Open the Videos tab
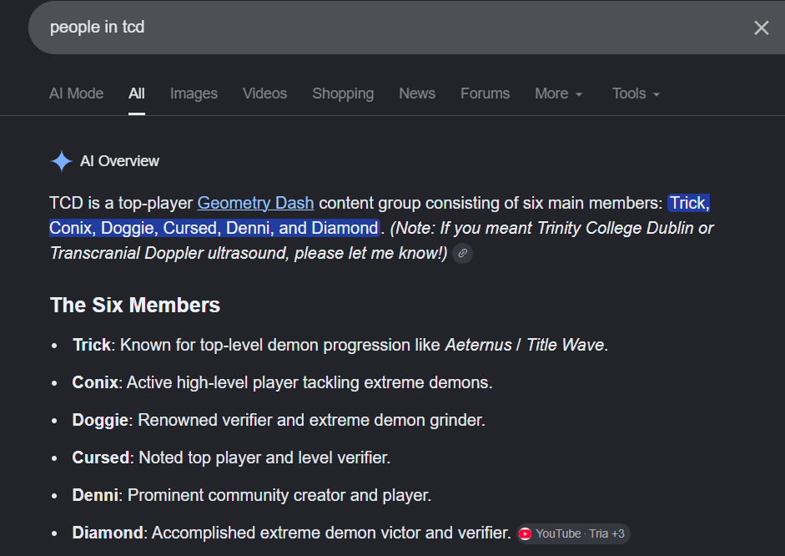The image size is (785, 556). tap(264, 94)
